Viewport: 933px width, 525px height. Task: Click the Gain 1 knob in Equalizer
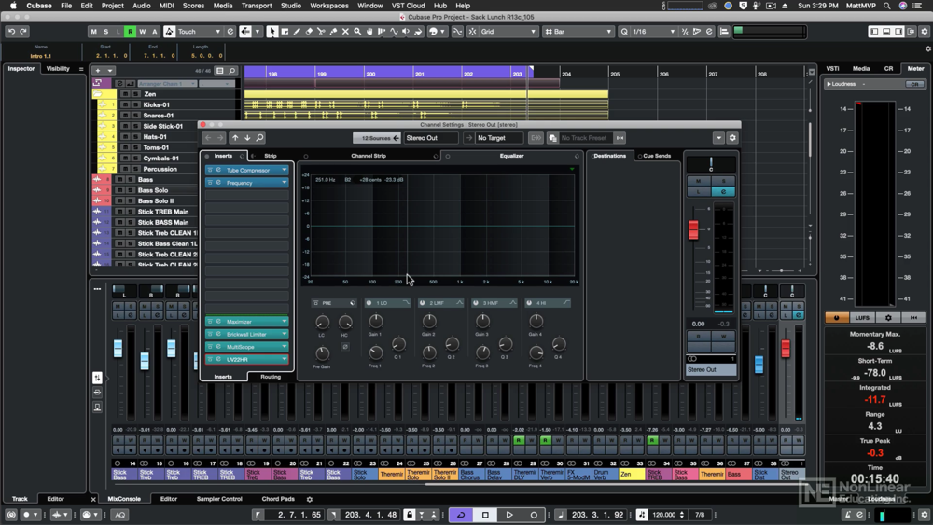(375, 322)
